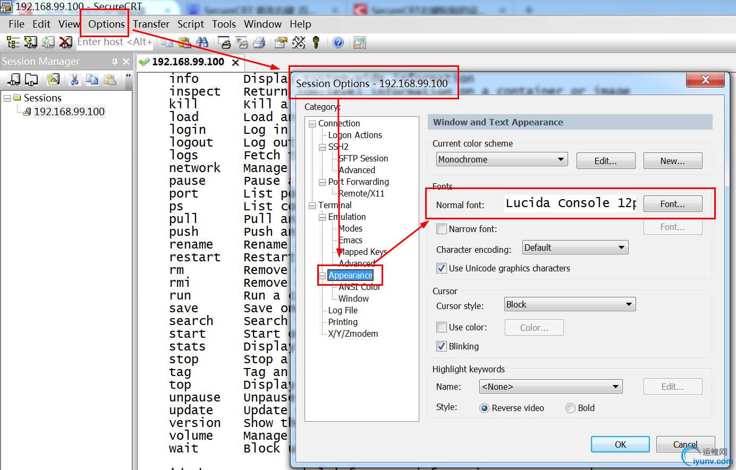Click the Paste clipboard icon in main toolbar
This screenshot has height=470, width=736.
(x=184, y=42)
